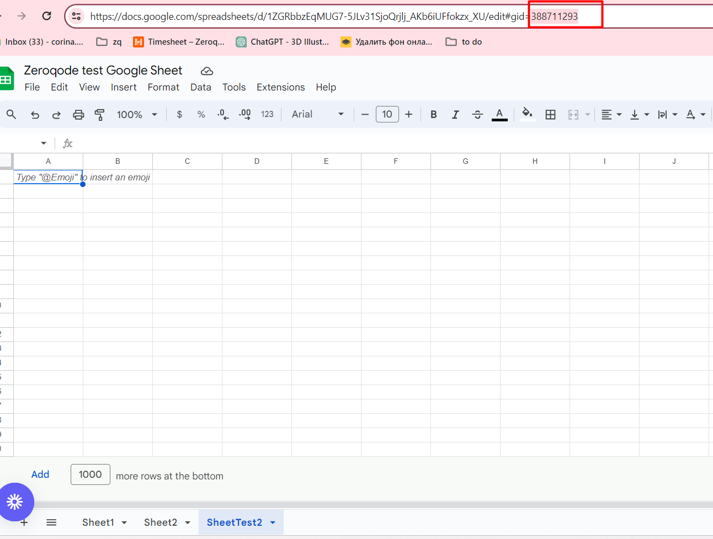Click the Decrease decimal places icon
Image resolution: width=713 pixels, height=539 pixels.
(x=223, y=115)
